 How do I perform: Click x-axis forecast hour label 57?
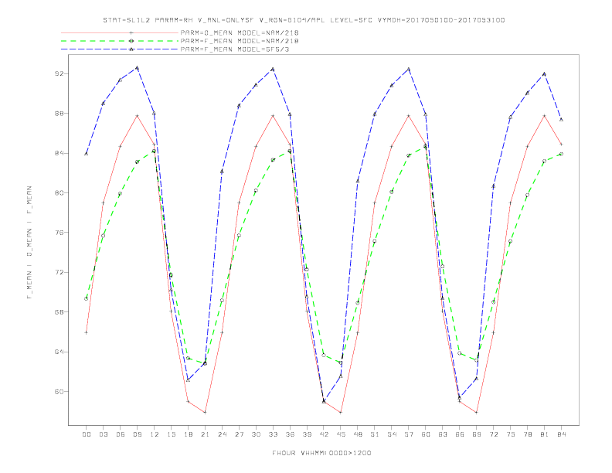[x=409, y=434]
